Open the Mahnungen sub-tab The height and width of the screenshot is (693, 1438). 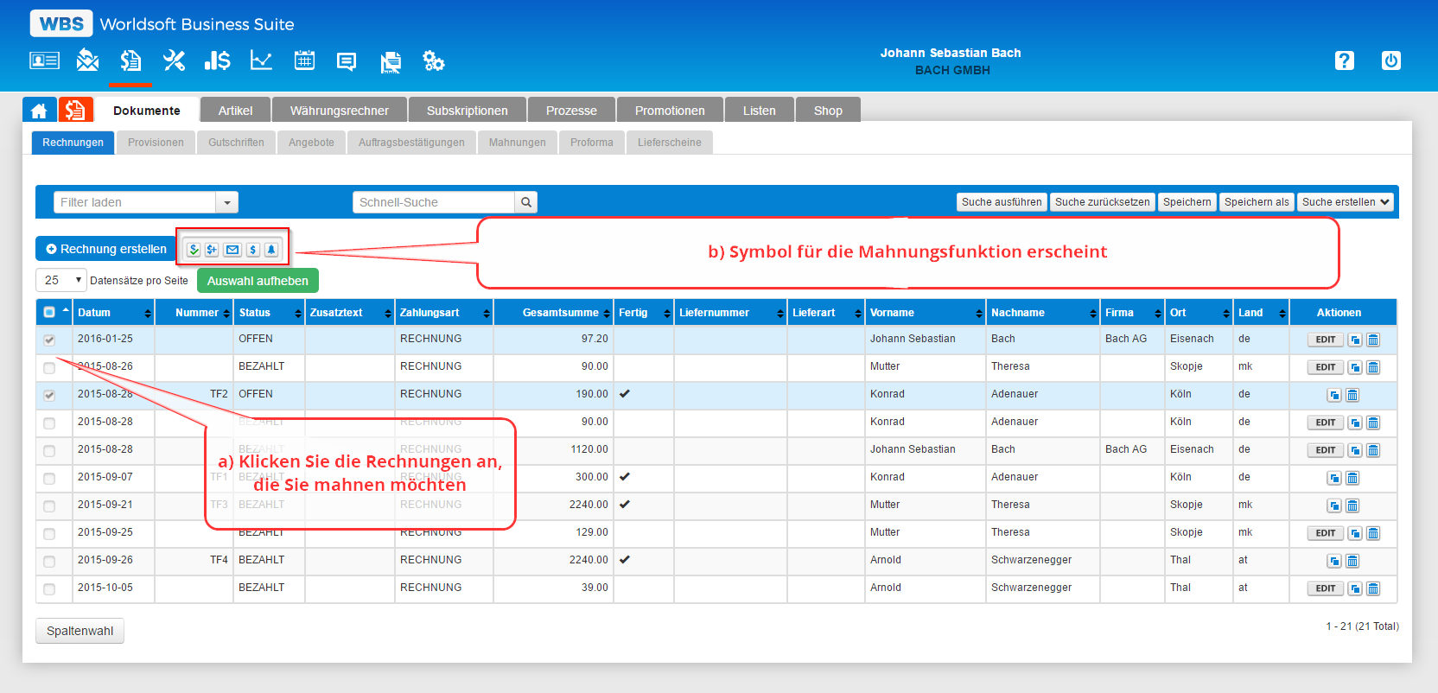pos(517,143)
